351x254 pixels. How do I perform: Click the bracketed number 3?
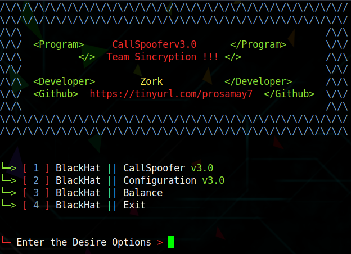(36, 193)
